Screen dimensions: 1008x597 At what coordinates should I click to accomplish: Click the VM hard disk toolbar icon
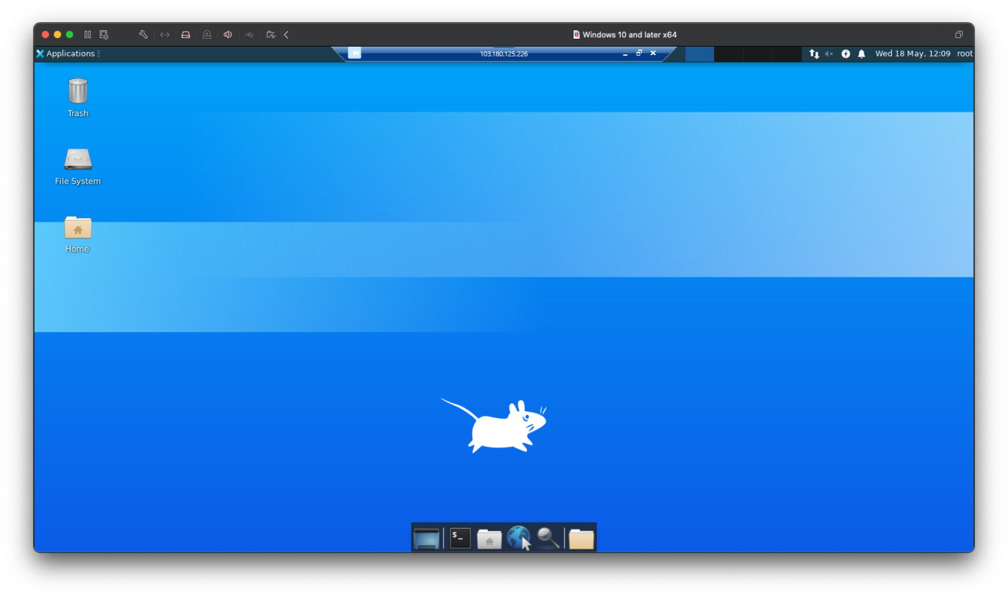pos(186,35)
